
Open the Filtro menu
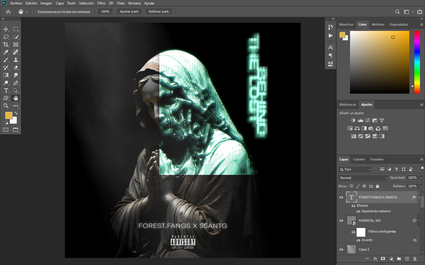point(101,3)
